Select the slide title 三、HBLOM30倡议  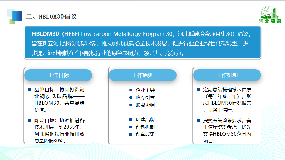(51, 16)
